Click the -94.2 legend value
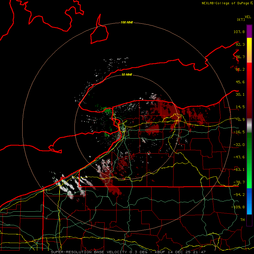 click(x=239, y=195)
